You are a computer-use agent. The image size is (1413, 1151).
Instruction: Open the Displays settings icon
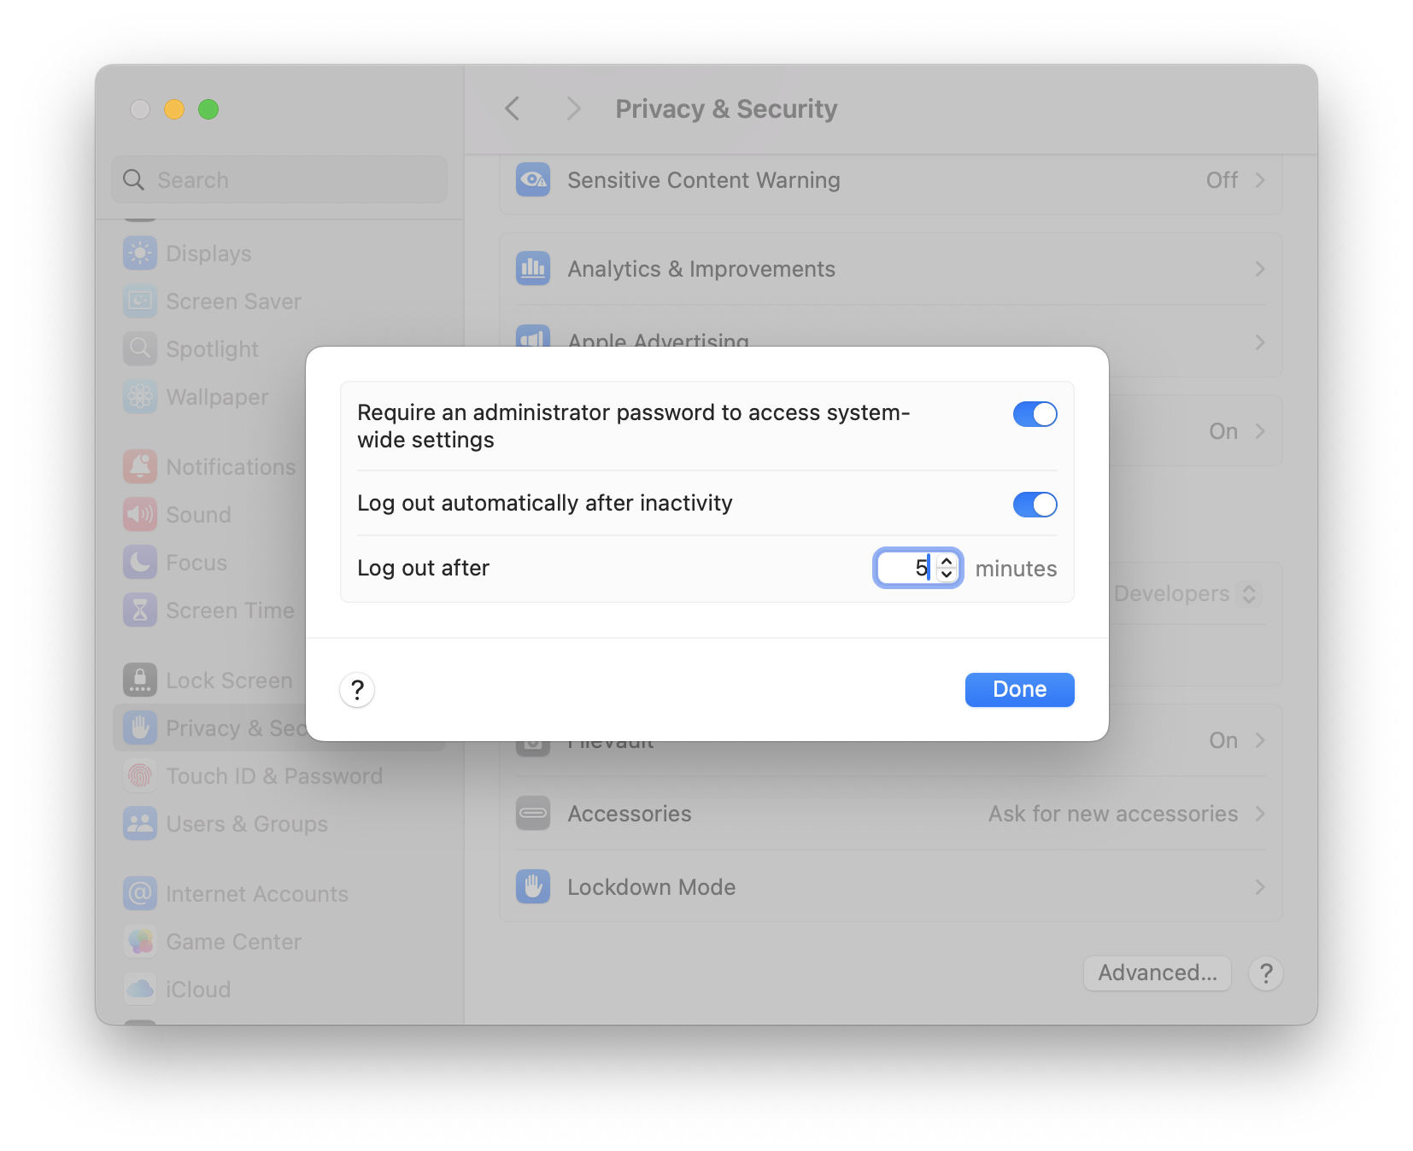tap(140, 253)
